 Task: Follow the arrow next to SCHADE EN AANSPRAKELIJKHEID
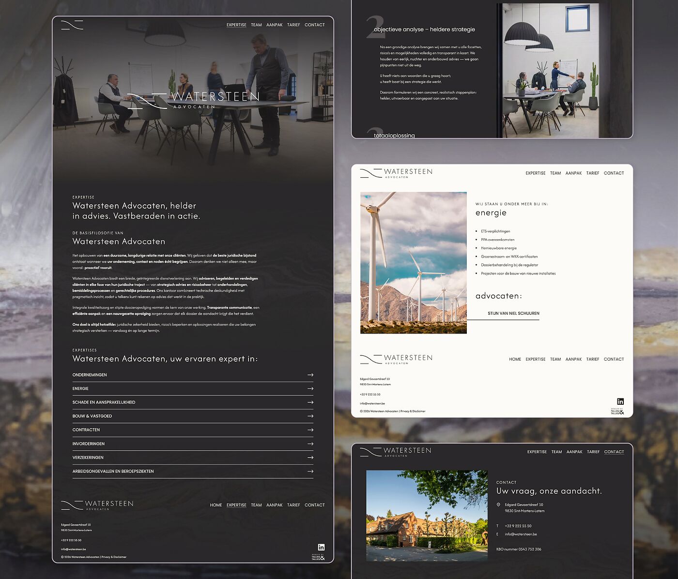(x=310, y=402)
